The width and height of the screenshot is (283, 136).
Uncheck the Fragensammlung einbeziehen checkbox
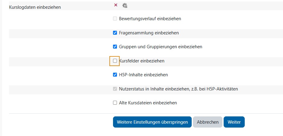click(115, 33)
